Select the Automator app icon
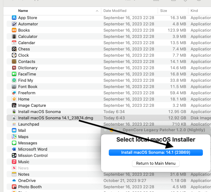Screen dimensions: 211x192 (14, 24)
